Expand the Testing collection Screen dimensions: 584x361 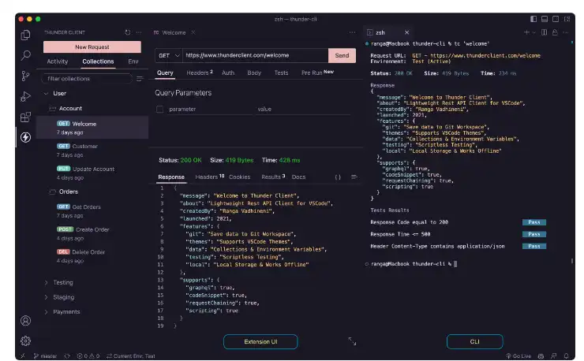[46, 283]
